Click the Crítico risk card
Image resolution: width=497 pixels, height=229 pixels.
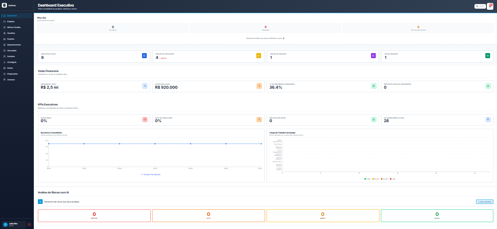tap(94, 216)
